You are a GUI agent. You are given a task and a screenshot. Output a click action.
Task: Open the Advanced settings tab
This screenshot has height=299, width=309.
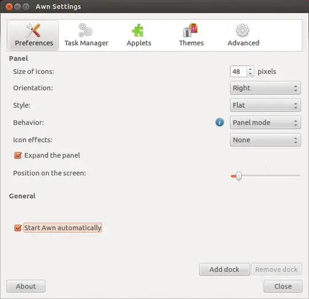pyautogui.click(x=243, y=35)
